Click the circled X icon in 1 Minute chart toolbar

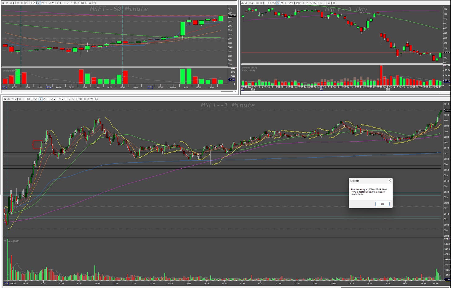[x=96, y=99]
